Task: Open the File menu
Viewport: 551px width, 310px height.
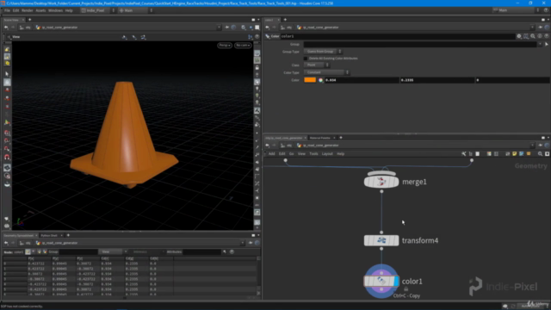Action: pos(7,10)
